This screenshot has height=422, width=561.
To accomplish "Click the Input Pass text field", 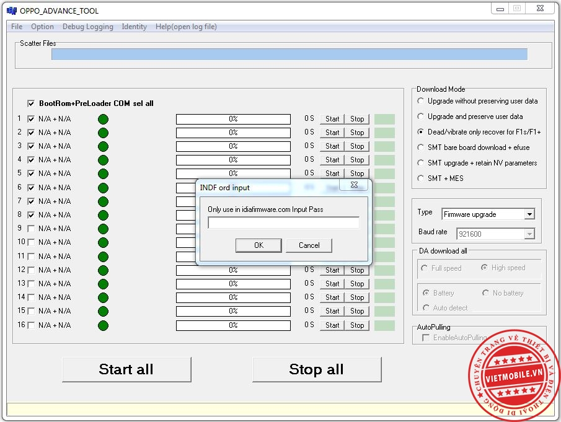I will [283, 222].
